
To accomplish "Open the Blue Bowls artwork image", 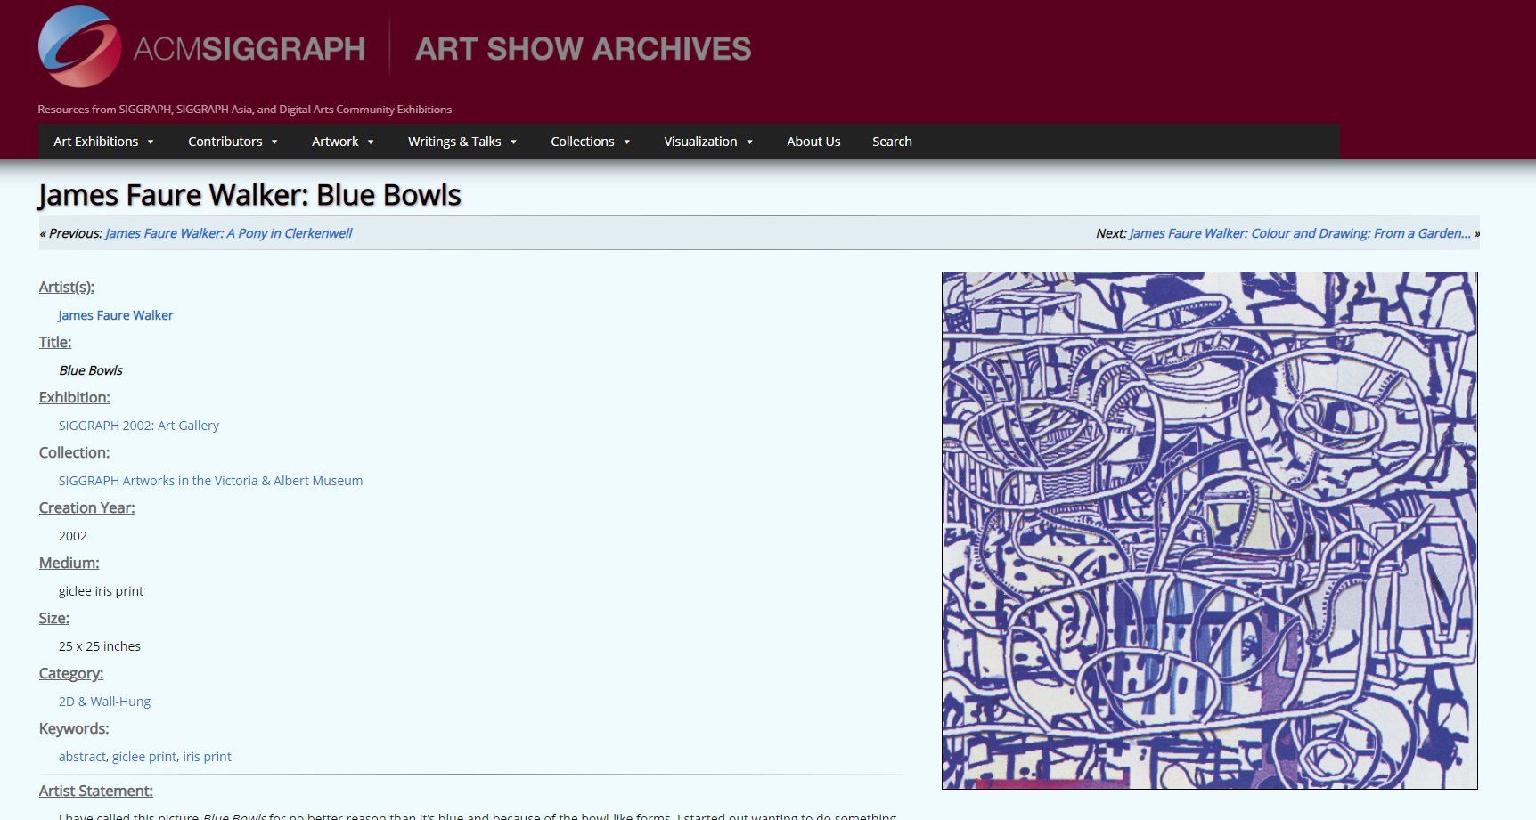I will [x=1209, y=531].
